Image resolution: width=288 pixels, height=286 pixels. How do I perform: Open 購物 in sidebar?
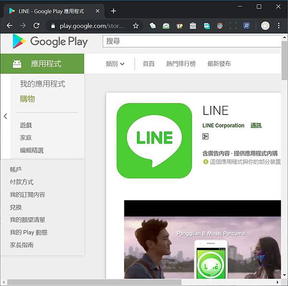point(27,99)
